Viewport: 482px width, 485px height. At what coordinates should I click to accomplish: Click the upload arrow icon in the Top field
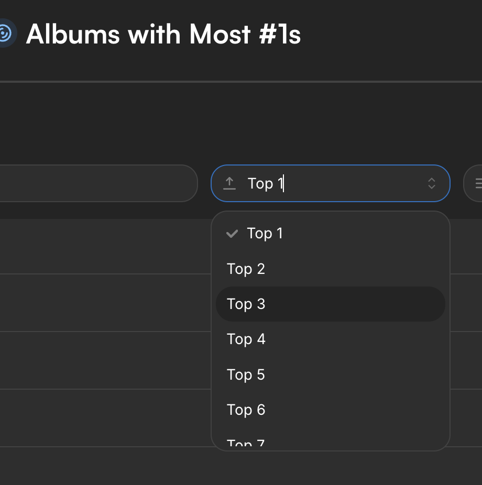pyautogui.click(x=229, y=183)
